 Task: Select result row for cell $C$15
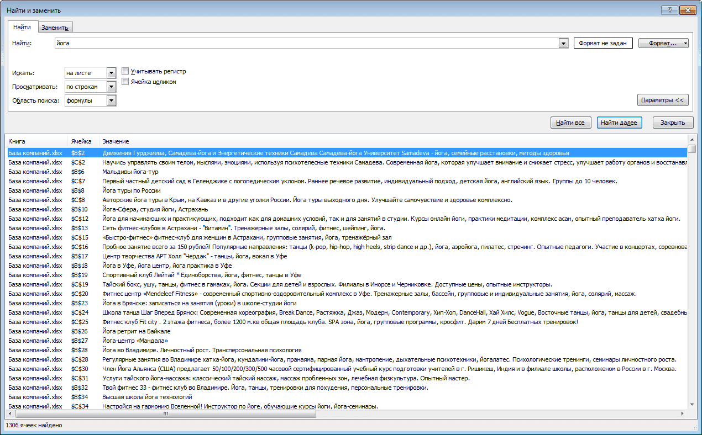click(347, 237)
